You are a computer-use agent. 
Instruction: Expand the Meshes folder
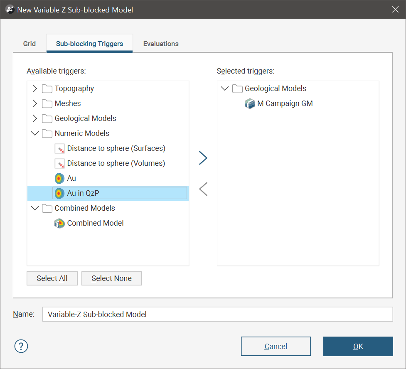pyautogui.click(x=35, y=103)
